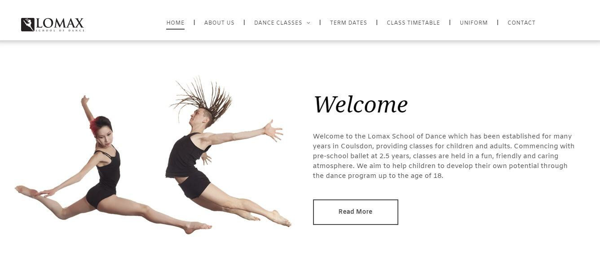Viewport: 600px width, 272px height.
Task: Open the Contact page
Action: [x=521, y=22]
